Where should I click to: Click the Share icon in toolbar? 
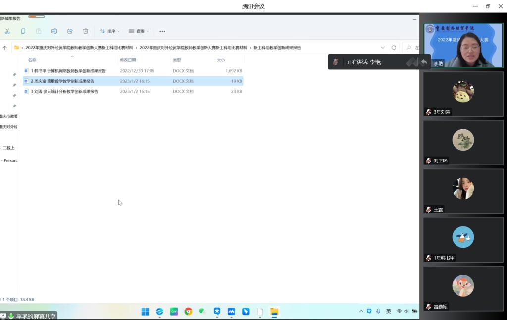point(70,31)
